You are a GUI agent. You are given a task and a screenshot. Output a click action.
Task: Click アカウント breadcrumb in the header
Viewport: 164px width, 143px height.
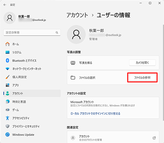point(77,15)
